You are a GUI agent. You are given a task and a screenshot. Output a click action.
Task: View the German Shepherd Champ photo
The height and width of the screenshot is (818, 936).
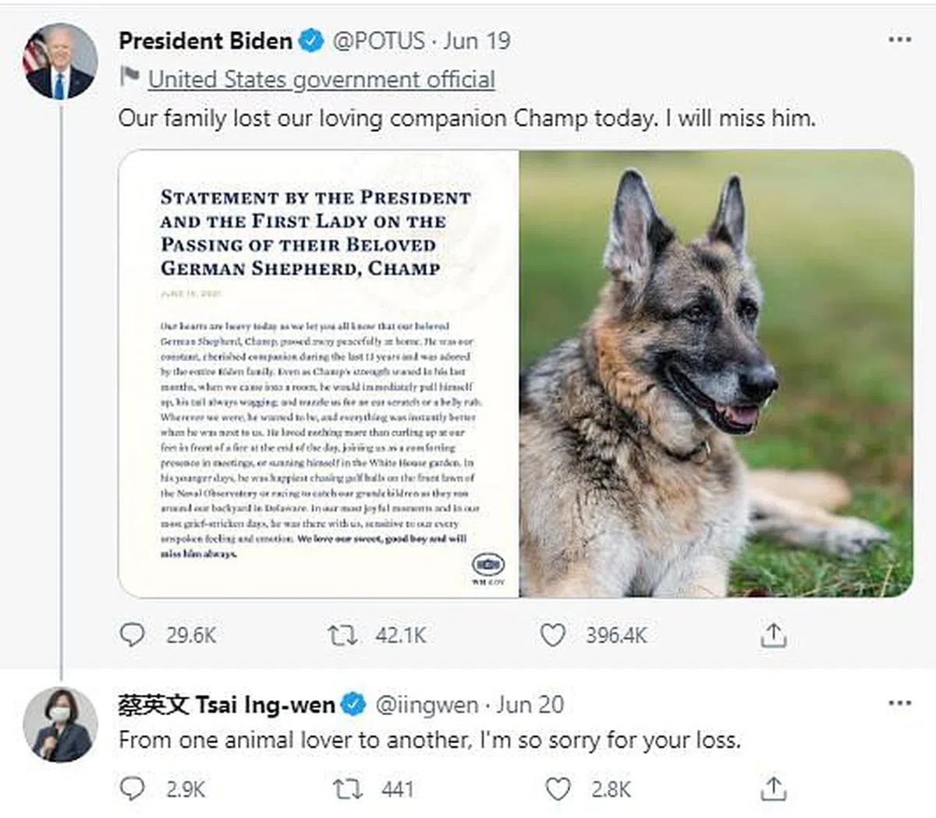coord(716,374)
